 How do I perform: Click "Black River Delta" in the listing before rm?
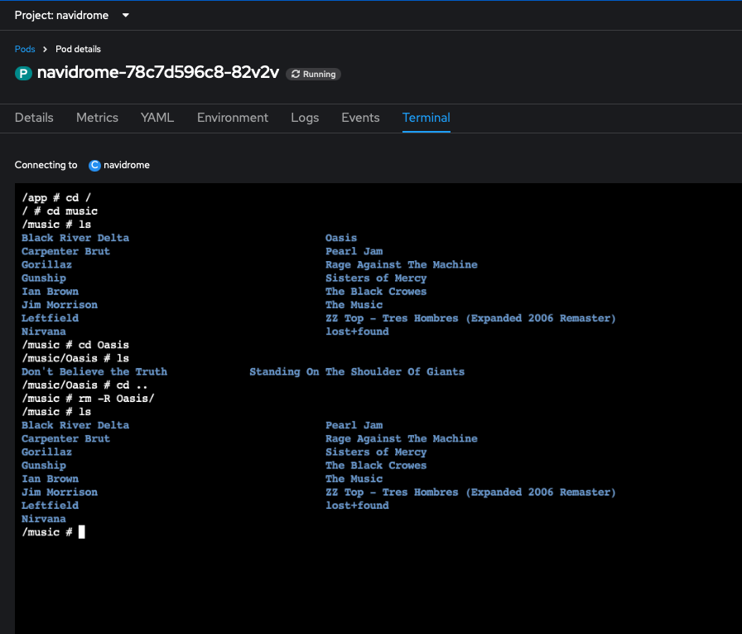pos(75,238)
